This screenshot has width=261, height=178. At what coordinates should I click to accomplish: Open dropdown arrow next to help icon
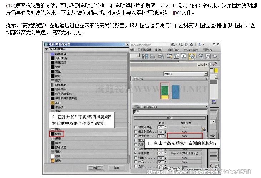click(203, 45)
